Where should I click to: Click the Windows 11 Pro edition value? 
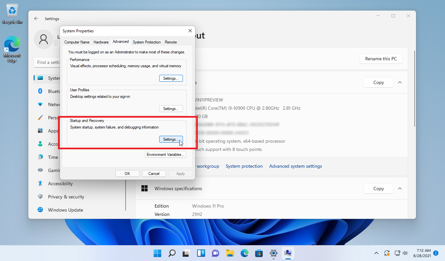coord(208,206)
